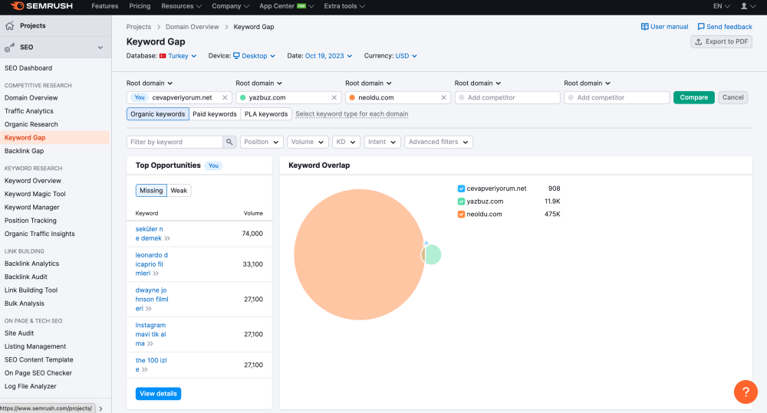Open the Position filter dropdown

262,142
